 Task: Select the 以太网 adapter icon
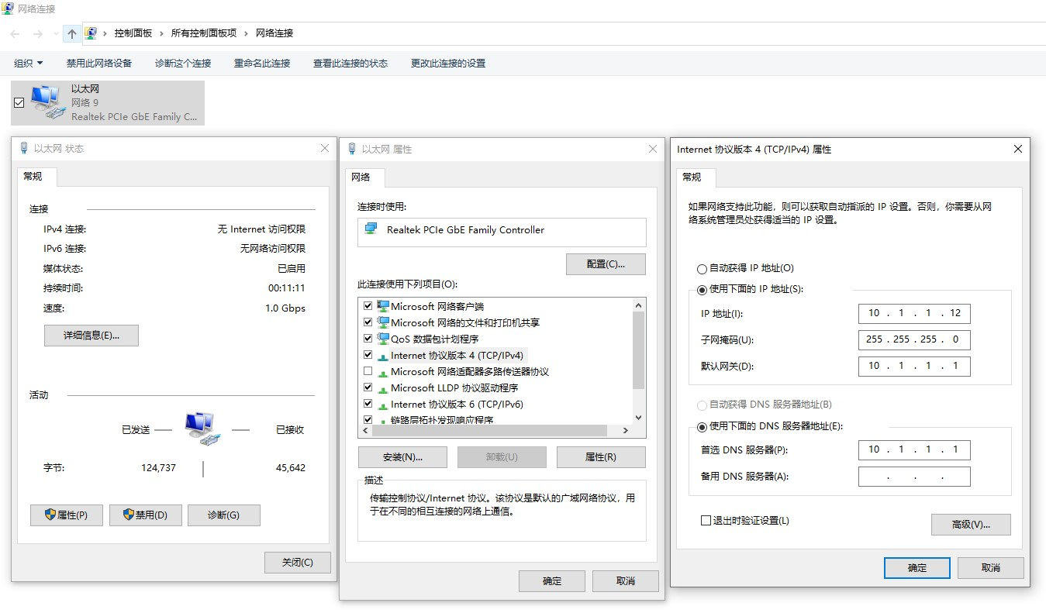click(47, 102)
